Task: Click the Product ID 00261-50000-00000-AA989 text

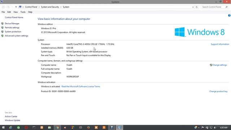Action: (x=58, y=91)
